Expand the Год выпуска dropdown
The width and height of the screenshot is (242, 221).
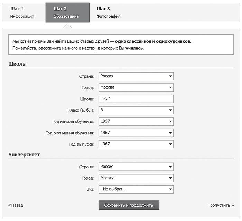(136, 144)
